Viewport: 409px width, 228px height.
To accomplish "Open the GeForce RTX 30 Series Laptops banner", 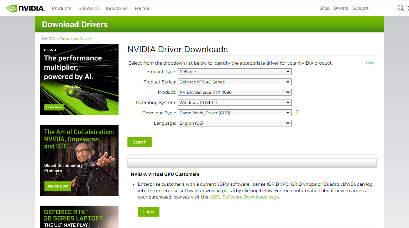I will pos(79,217).
